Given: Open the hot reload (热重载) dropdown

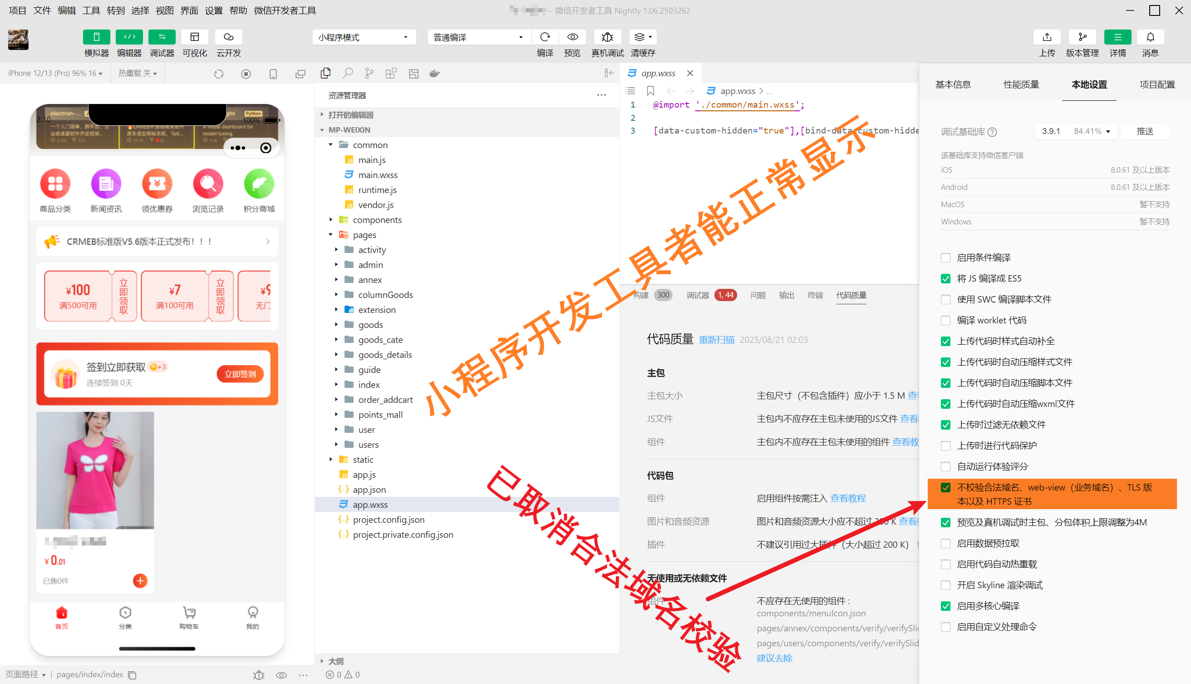Looking at the screenshot, I should (x=138, y=73).
